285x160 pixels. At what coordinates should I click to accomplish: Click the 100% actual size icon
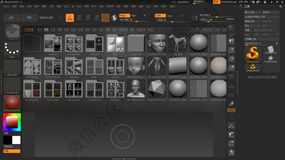231,59
